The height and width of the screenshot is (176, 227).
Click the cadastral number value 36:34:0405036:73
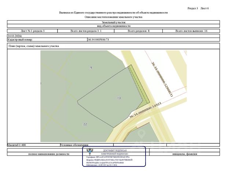pyautogui.click(x=98, y=39)
